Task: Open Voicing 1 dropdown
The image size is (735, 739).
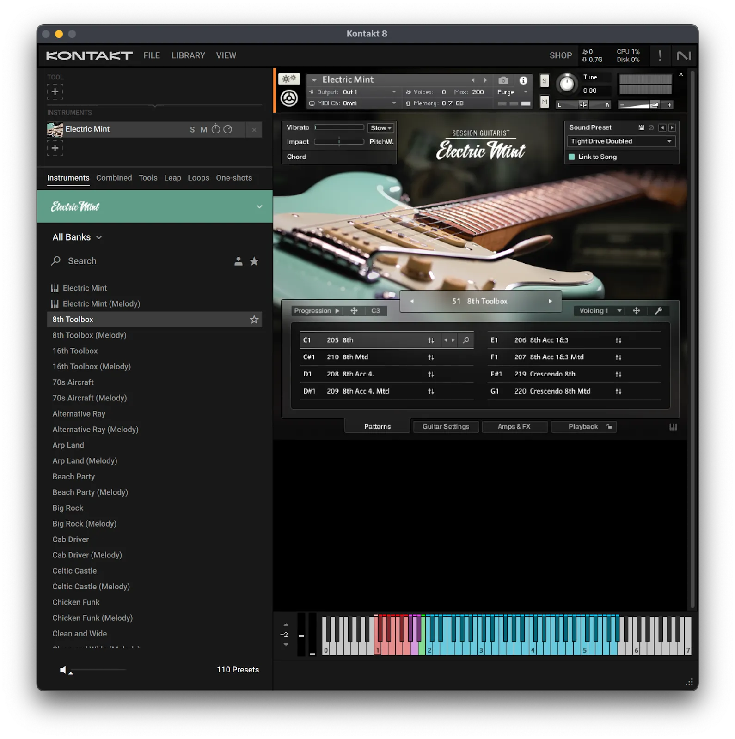Action: [600, 311]
